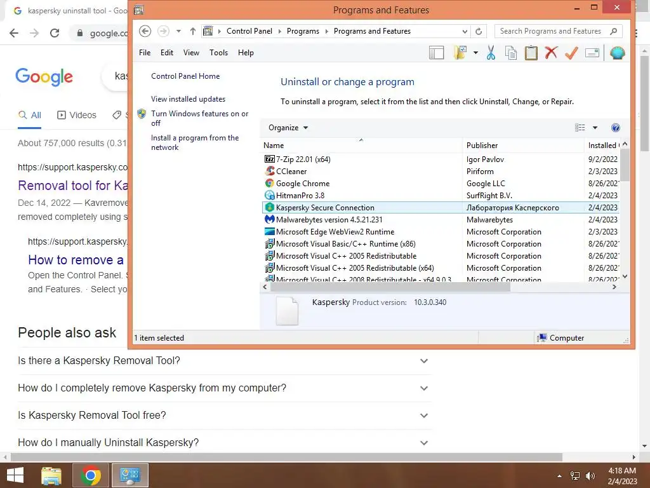
Task: Open Control Panel Home link
Action: tap(185, 76)
